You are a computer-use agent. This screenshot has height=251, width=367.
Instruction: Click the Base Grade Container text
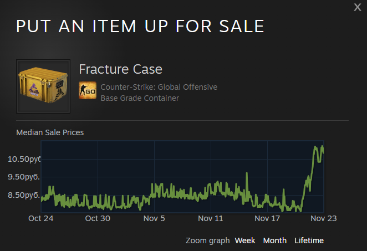(x=140, y=98)
